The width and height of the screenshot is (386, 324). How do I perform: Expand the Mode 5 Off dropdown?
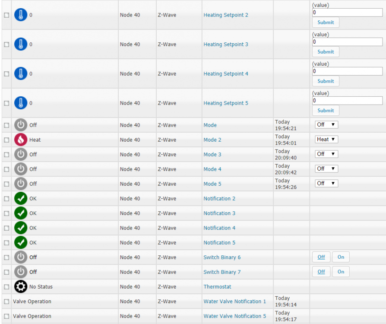(x=326, y=184)
